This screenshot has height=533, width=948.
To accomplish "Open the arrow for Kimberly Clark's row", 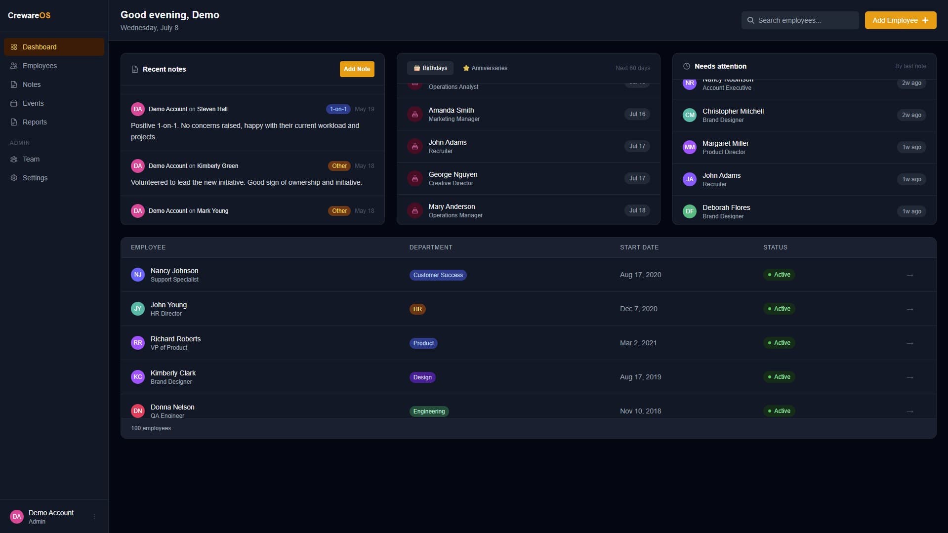I will 910,377.
